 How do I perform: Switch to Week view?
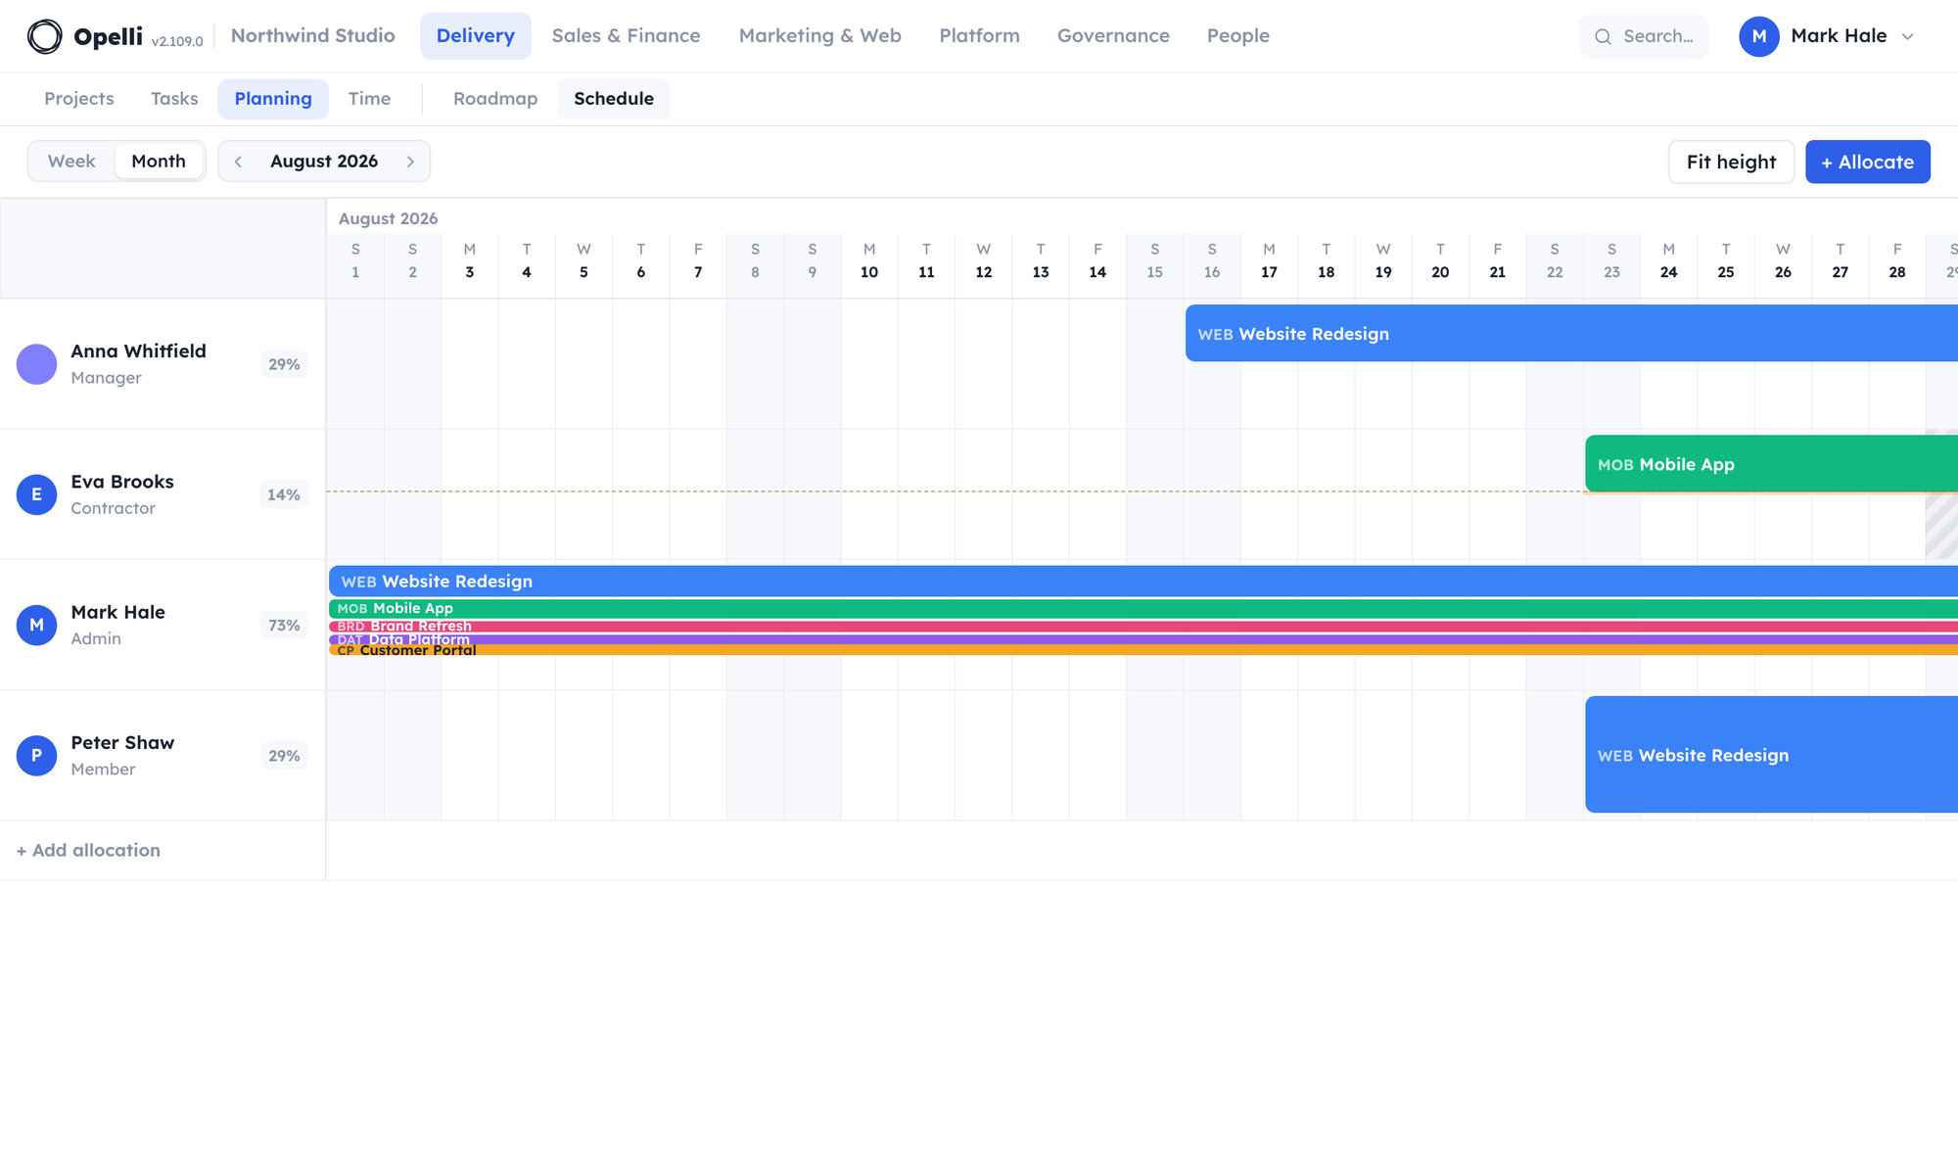click(71, 162)
